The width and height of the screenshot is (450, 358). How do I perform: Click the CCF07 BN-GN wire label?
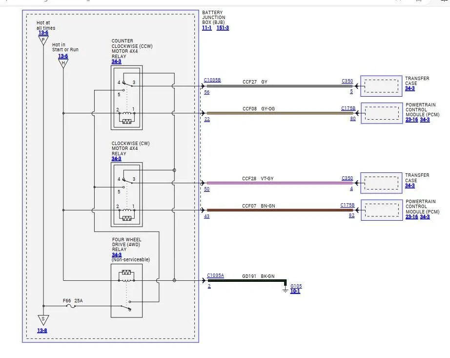pos(259,206)
